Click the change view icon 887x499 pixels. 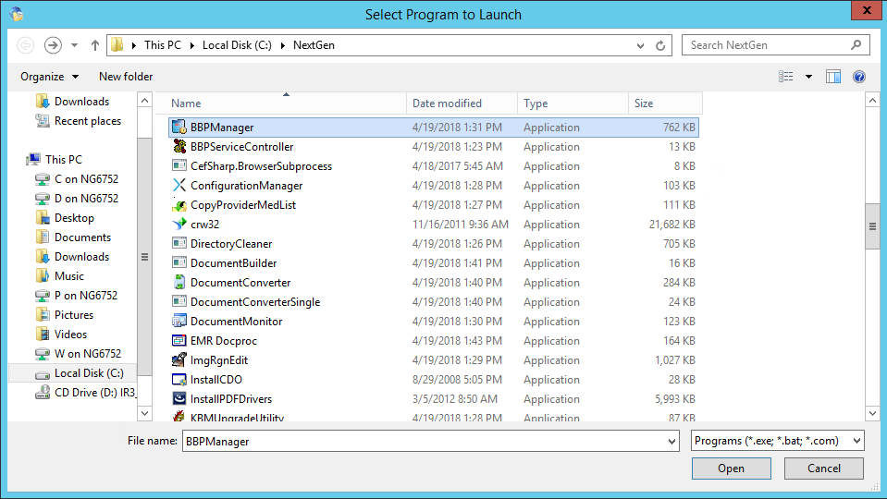click(786, 77)
